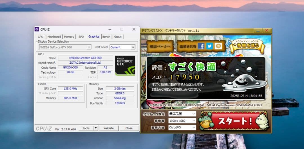Click the score 17950 text
Viewport: 304px width, 149px height.
pyautogui.click(x=185, y=77)
